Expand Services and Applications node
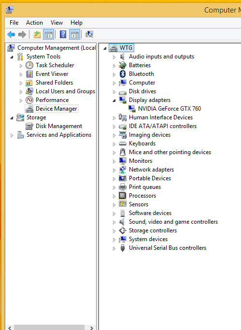241x330 pixels. click(x=12, y=135)
